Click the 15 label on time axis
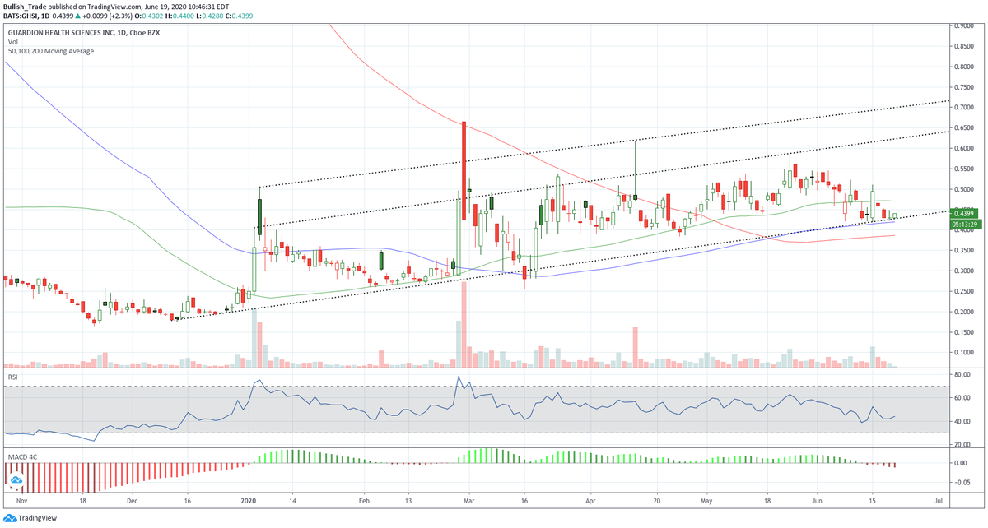 point(874,499)
